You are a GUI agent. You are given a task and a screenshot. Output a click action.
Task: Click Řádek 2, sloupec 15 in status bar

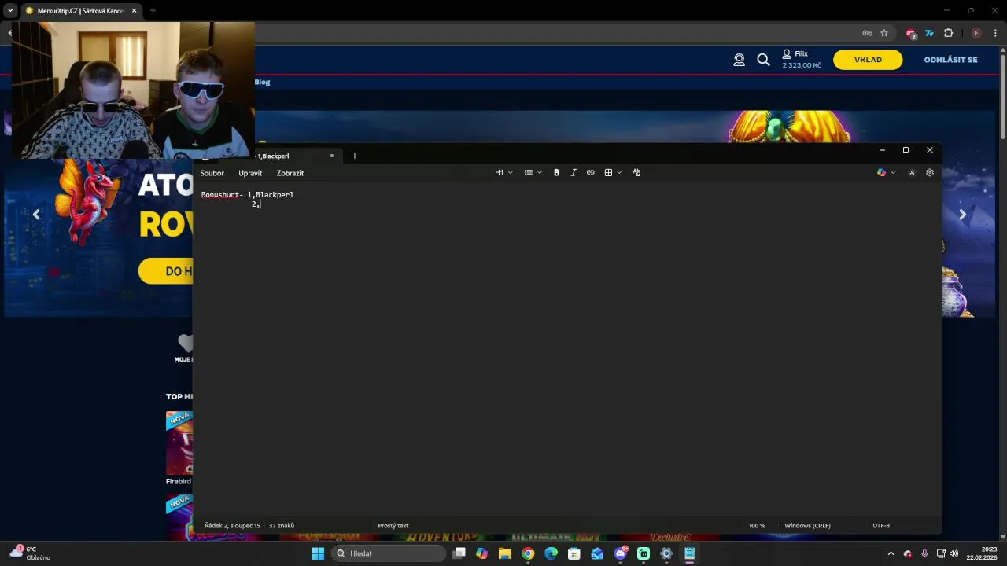click(x=232, y=525)
